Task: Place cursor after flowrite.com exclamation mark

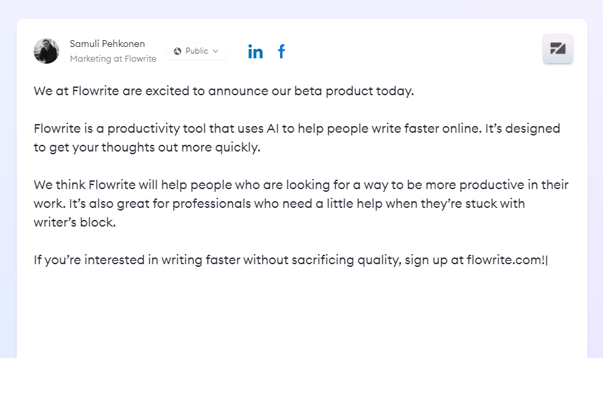Action: click(x=547, y=260)
